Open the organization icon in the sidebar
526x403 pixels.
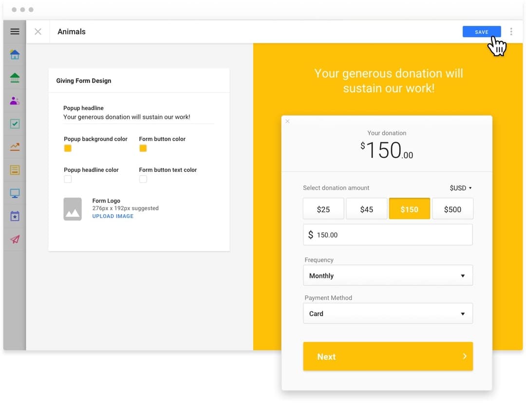tap(15, 77)
